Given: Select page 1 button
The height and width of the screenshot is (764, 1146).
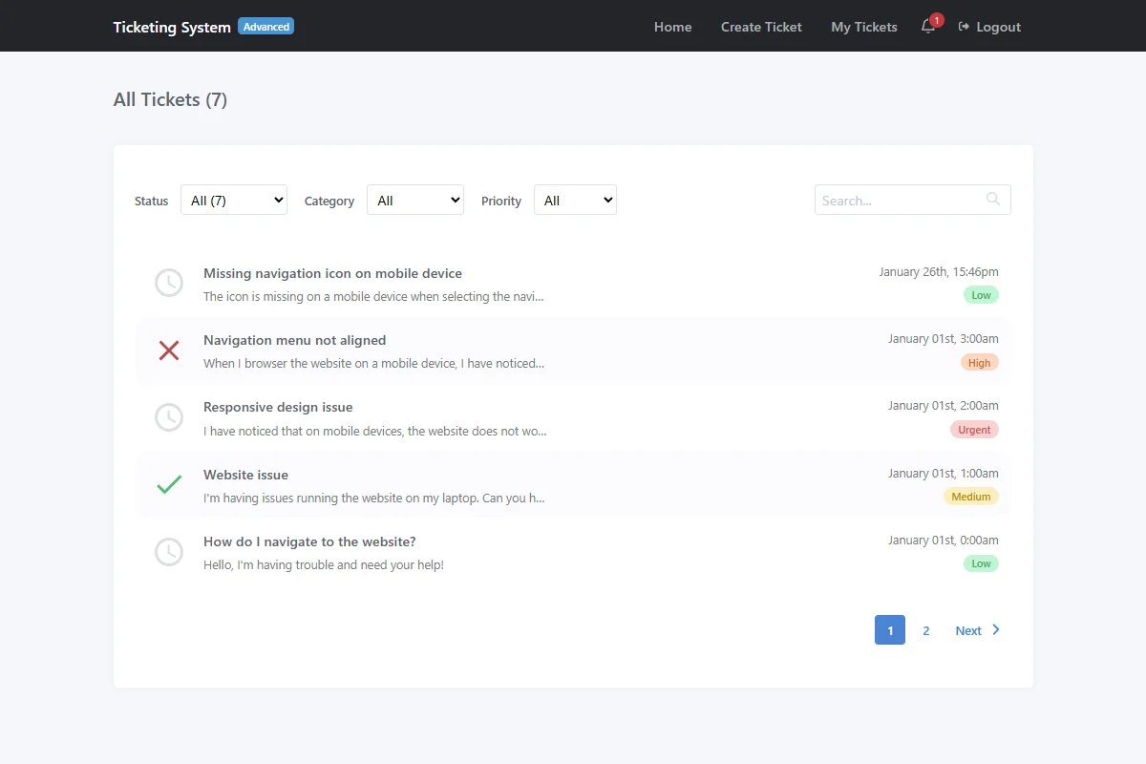Looking at the screenshot, I should (x=890, y=630).
